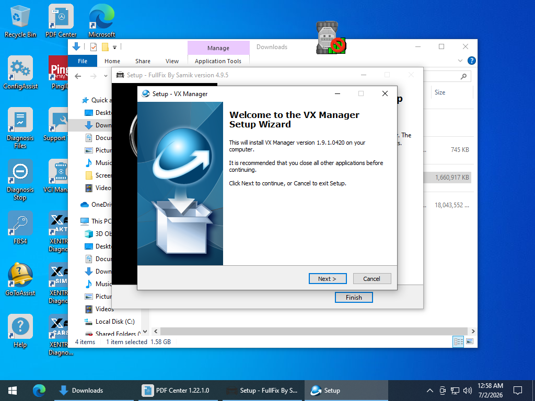Launch Microsoft Edge from the desktop
Screen dimensions: 535x401
(102, 21)
